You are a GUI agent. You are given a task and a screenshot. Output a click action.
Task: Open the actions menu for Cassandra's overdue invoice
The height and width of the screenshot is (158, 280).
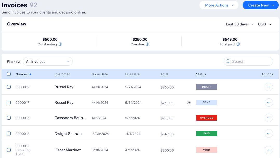pos(269,118)
